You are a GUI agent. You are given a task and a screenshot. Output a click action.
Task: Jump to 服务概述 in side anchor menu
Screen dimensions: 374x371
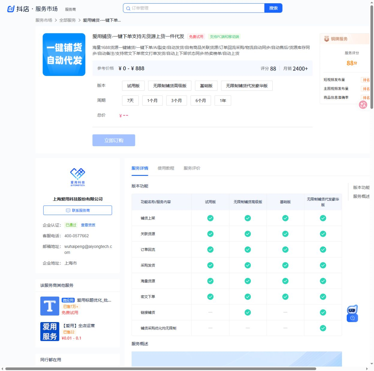[361, 196]
